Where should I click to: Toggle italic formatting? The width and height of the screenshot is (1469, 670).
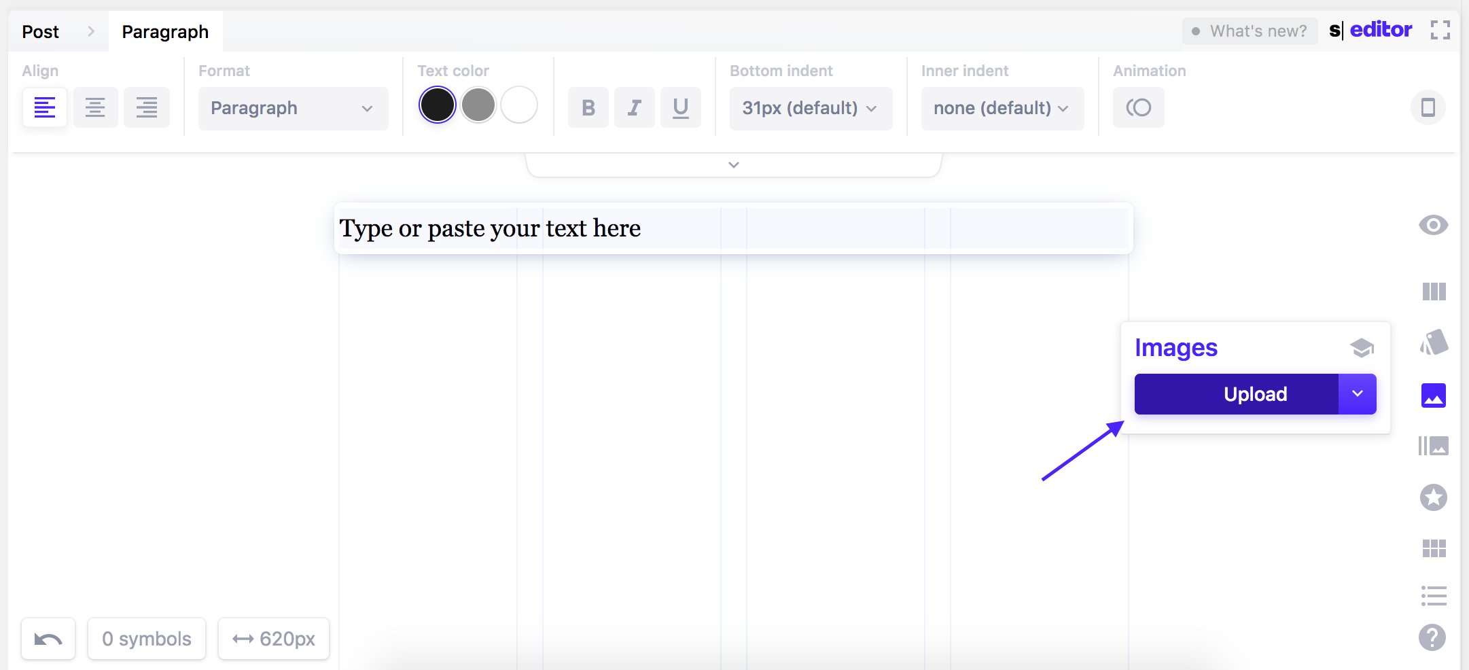634,107
